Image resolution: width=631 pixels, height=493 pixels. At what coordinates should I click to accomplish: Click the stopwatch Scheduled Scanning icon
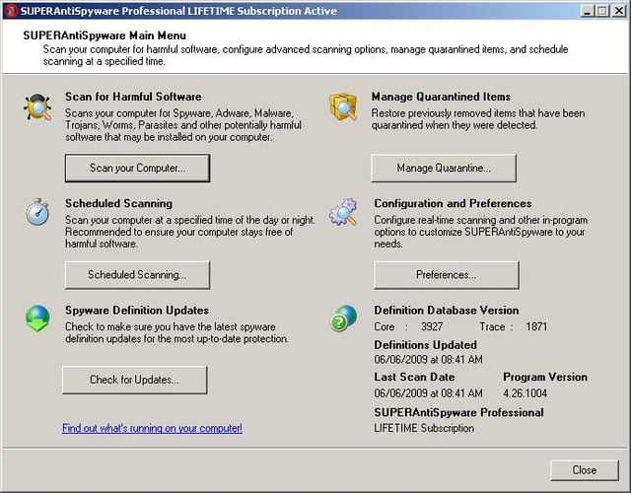tap(37, 212)
